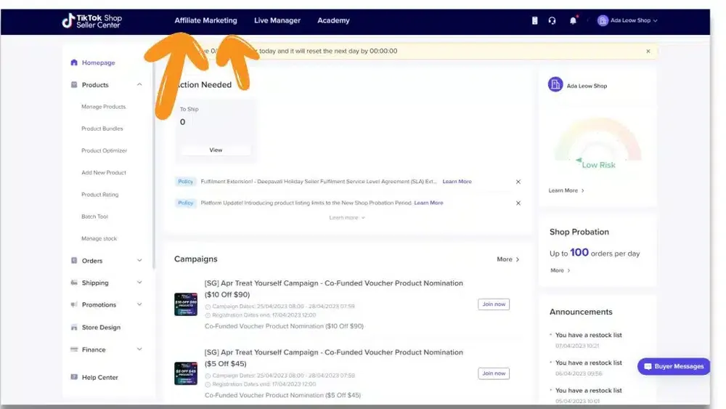Screen dimensions: 726x409
Task: Click the Homepage house icon
Action: [74, 62]
